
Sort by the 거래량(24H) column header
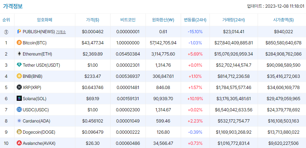tap(233, 20)
